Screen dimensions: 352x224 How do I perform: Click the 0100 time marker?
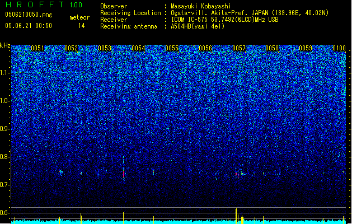[339, 48]
